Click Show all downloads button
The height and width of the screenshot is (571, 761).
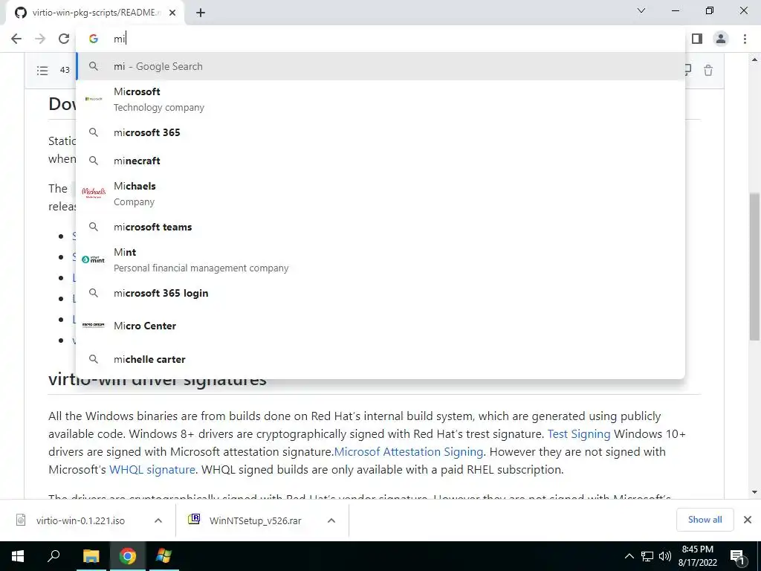tap(705, 520)
